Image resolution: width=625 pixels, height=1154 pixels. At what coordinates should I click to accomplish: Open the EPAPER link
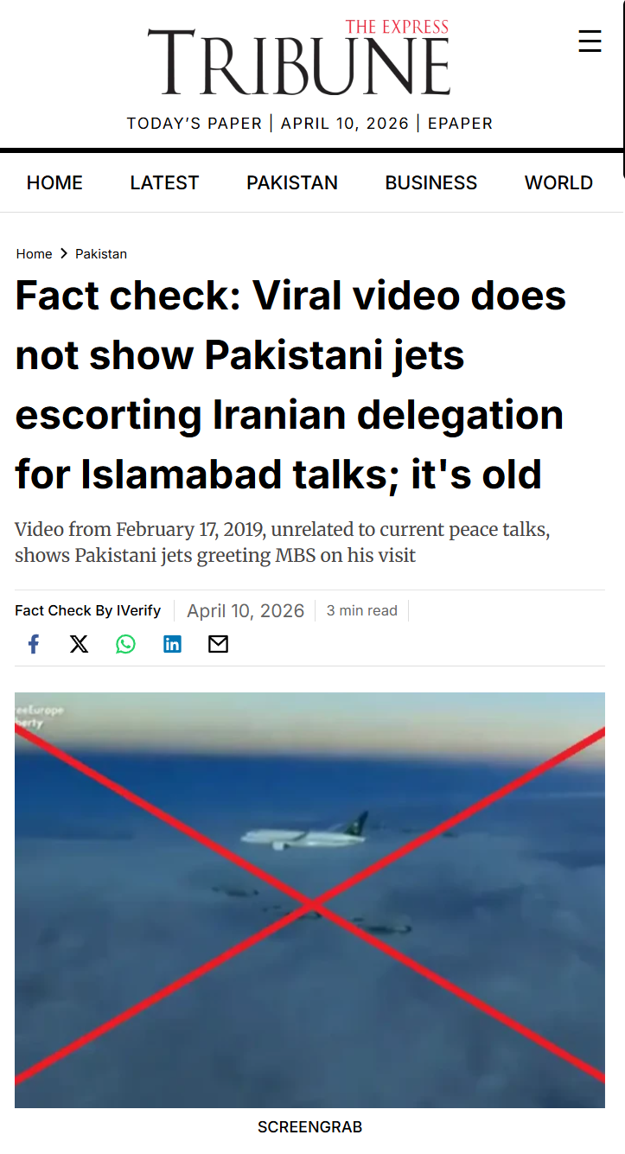[x=460, y=124]
